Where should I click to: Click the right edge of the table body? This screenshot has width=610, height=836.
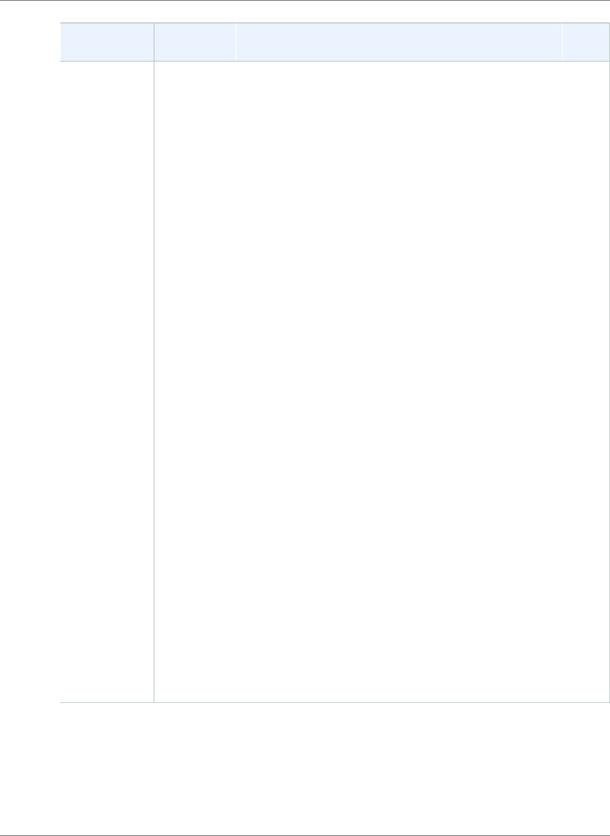click(609, 382)
